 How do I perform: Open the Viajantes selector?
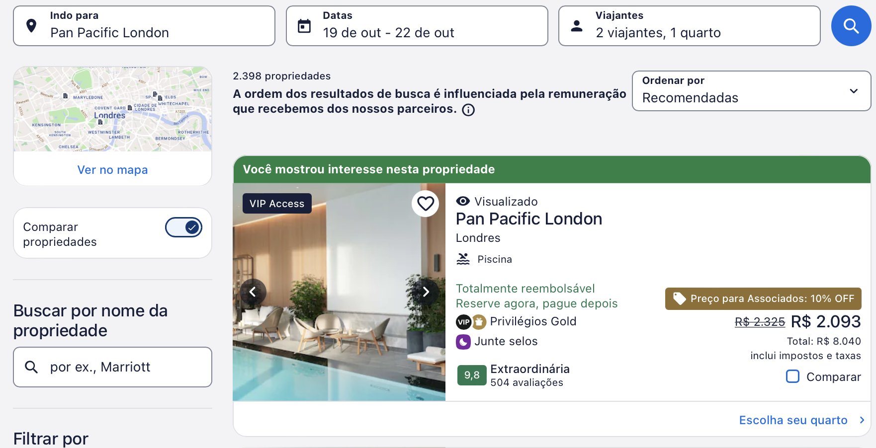click(689, 26)
